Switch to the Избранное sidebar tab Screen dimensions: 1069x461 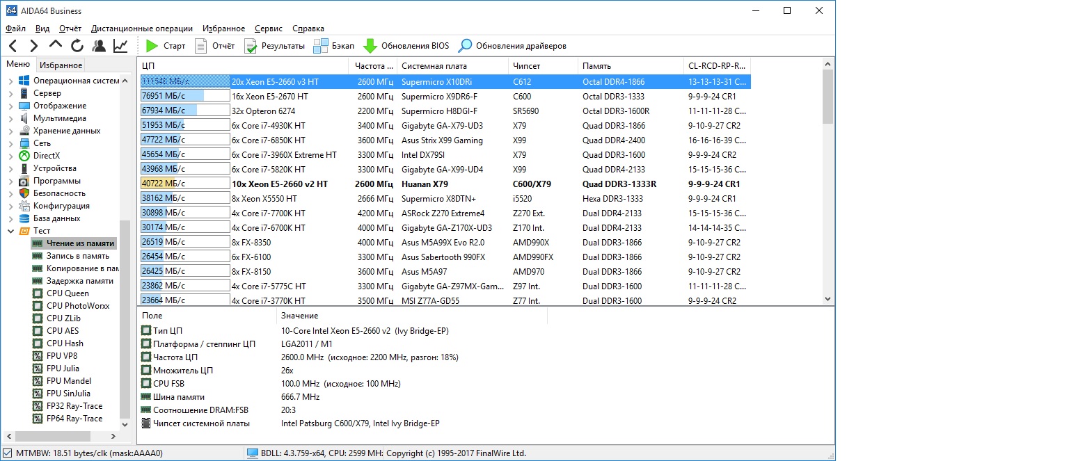(61, 65)
